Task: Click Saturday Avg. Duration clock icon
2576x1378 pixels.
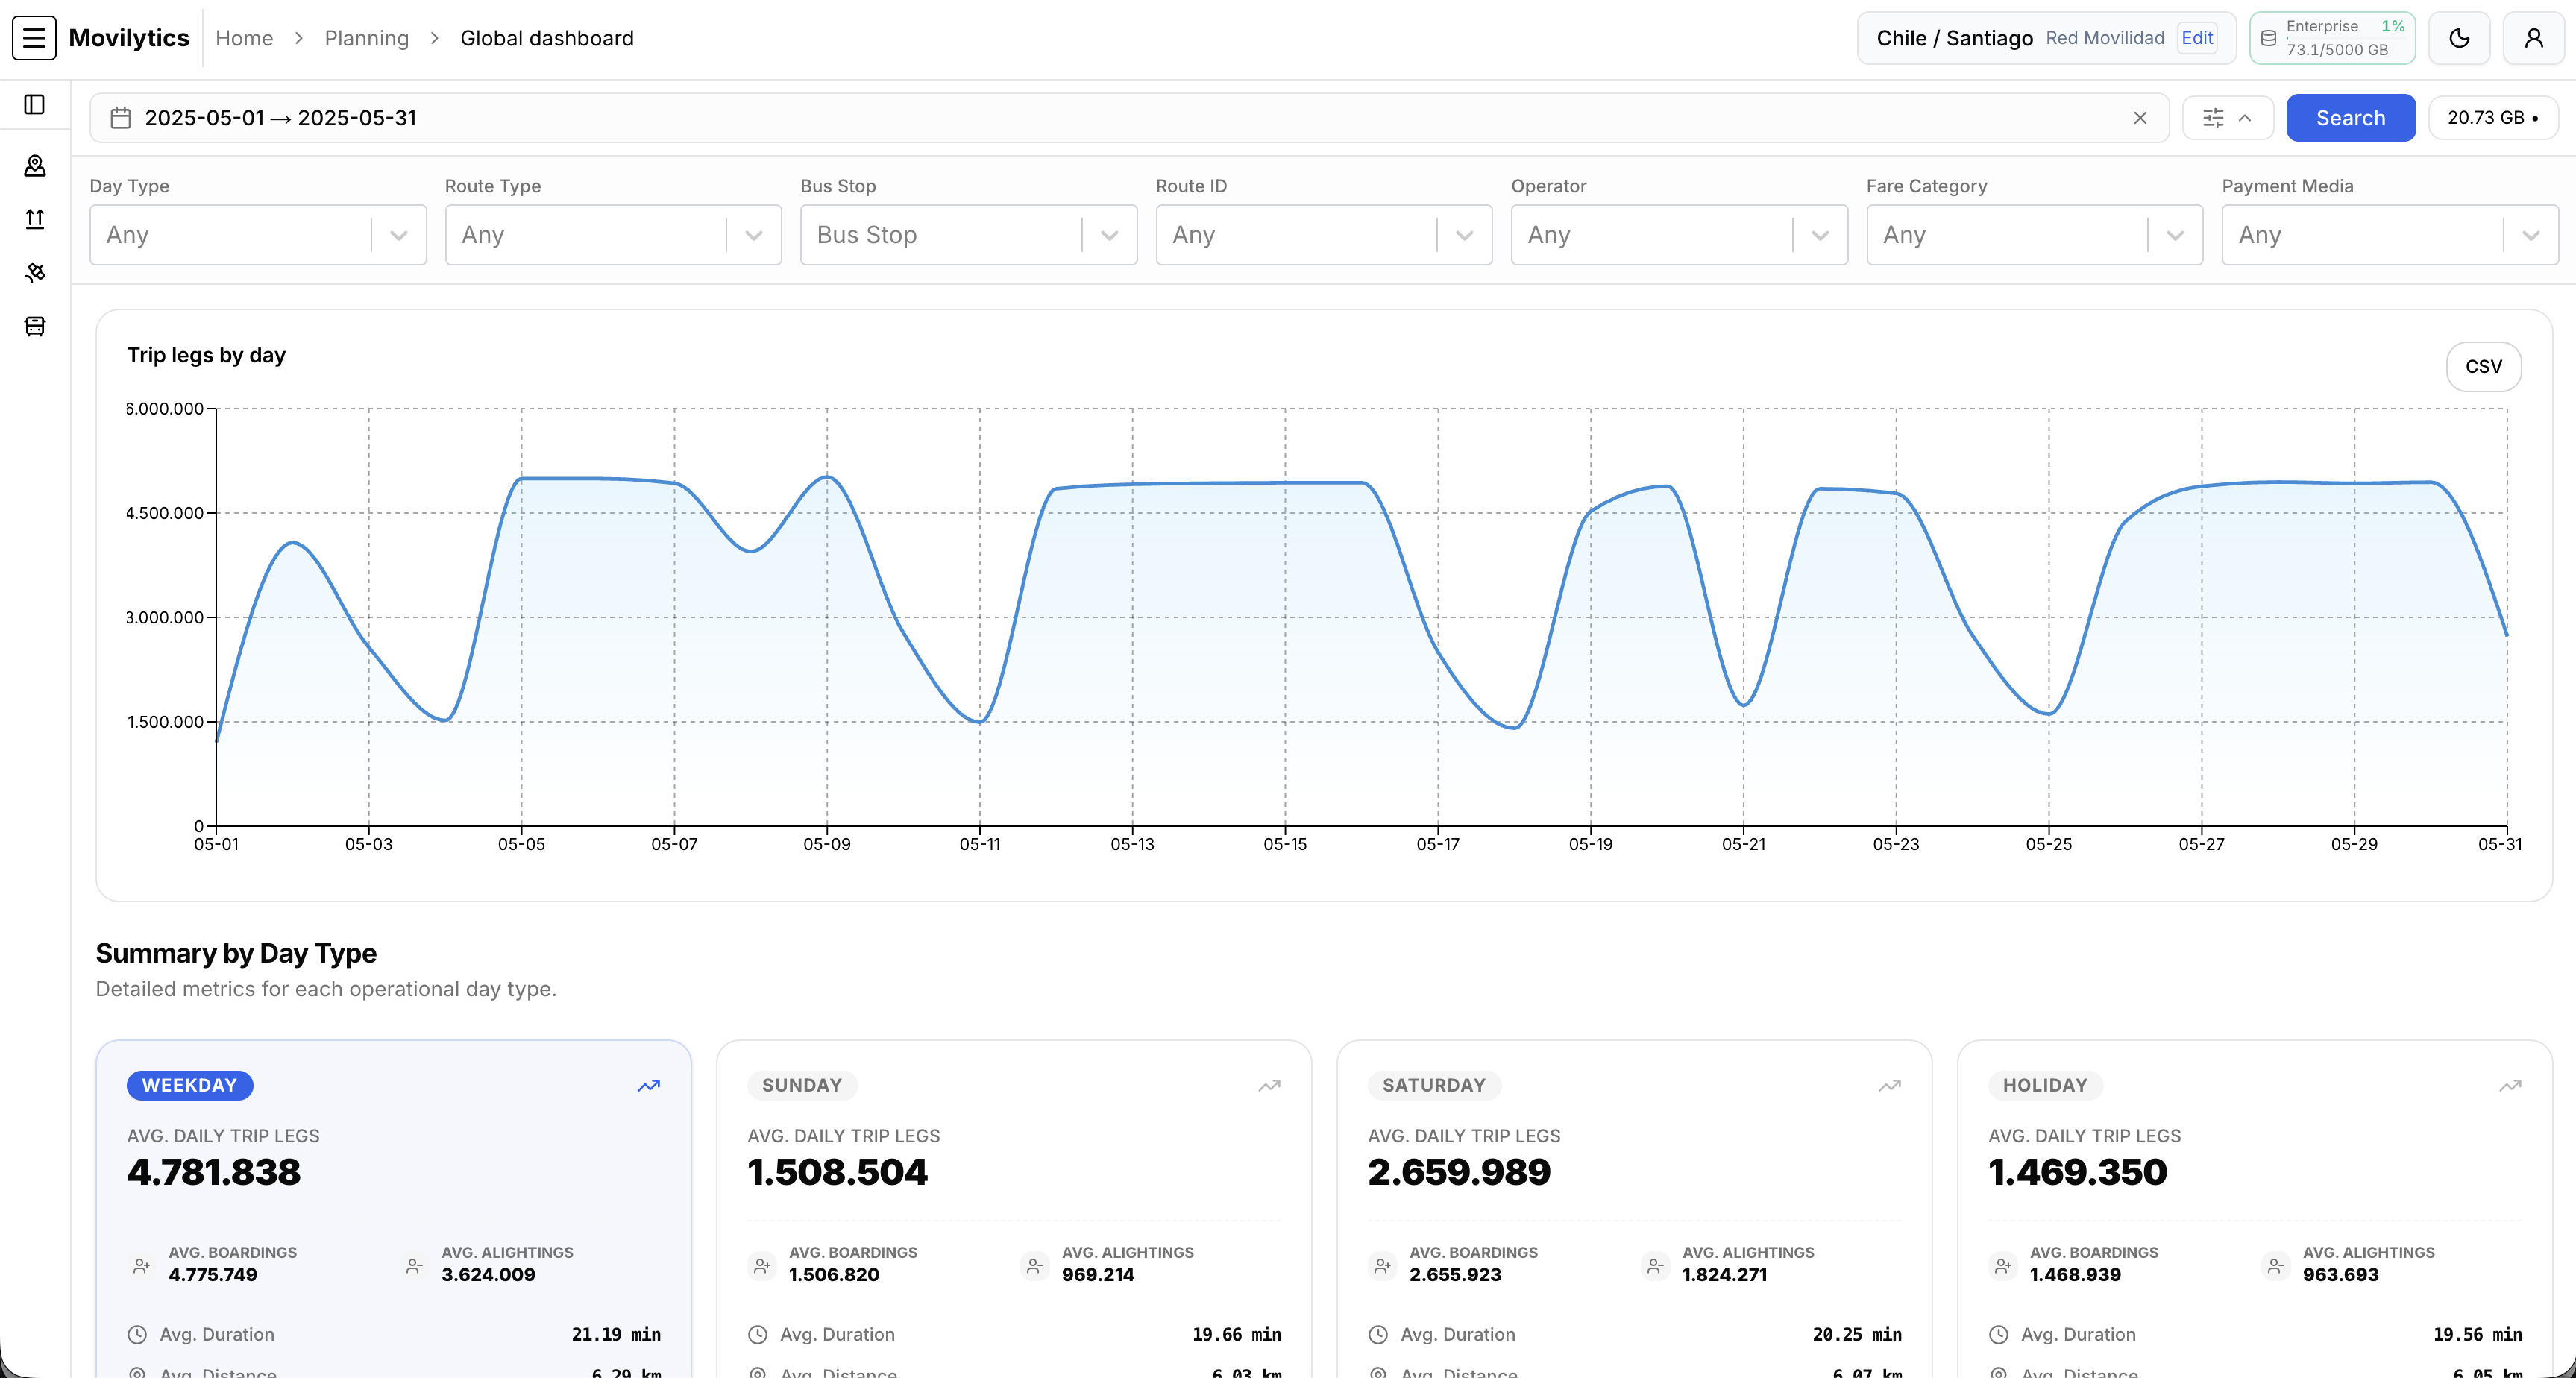Action: (x=1378, y=1335)
